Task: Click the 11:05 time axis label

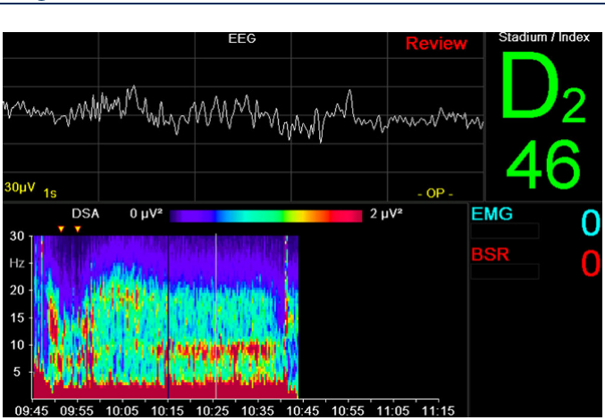Action: (393, 411)
